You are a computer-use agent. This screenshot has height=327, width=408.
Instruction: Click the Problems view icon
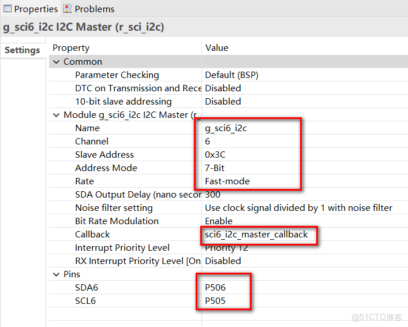point(68,9)
